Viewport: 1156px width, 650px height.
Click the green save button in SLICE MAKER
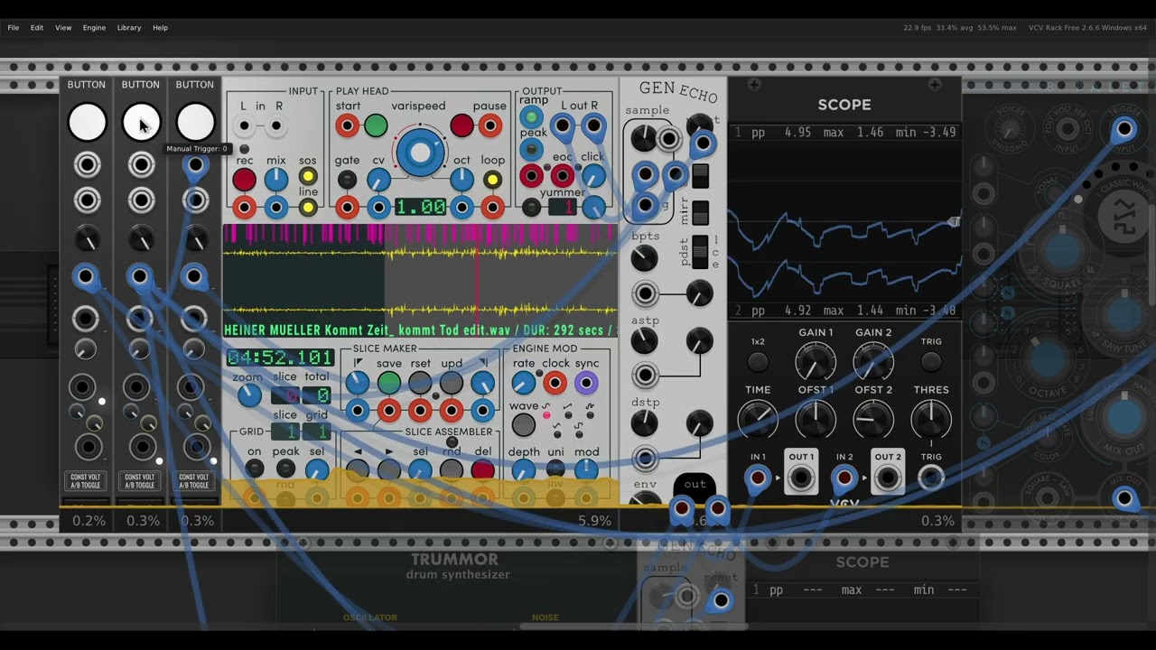tap(388, 383)
